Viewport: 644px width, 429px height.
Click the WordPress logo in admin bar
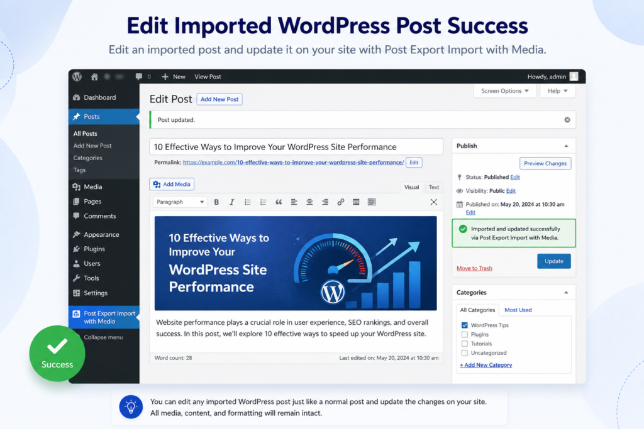(77, 77)
